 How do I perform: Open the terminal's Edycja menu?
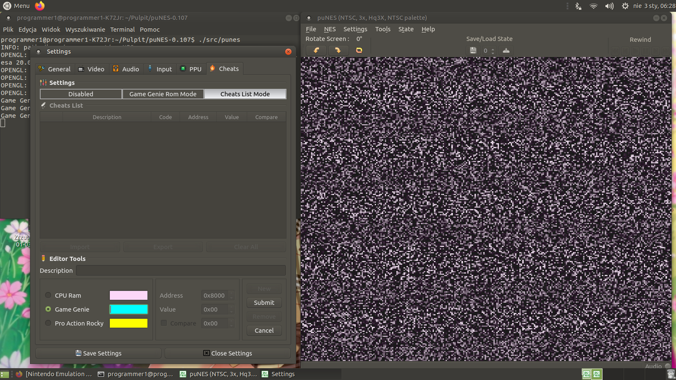(27, 30)
